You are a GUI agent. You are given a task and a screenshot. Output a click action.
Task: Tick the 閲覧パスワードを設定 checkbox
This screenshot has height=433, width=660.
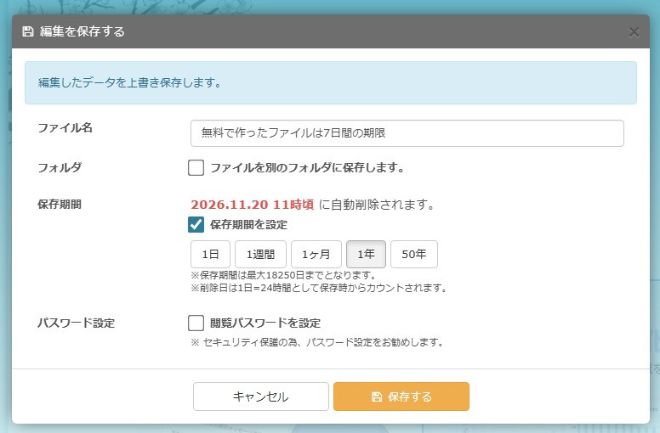click(x=196, y=323)
